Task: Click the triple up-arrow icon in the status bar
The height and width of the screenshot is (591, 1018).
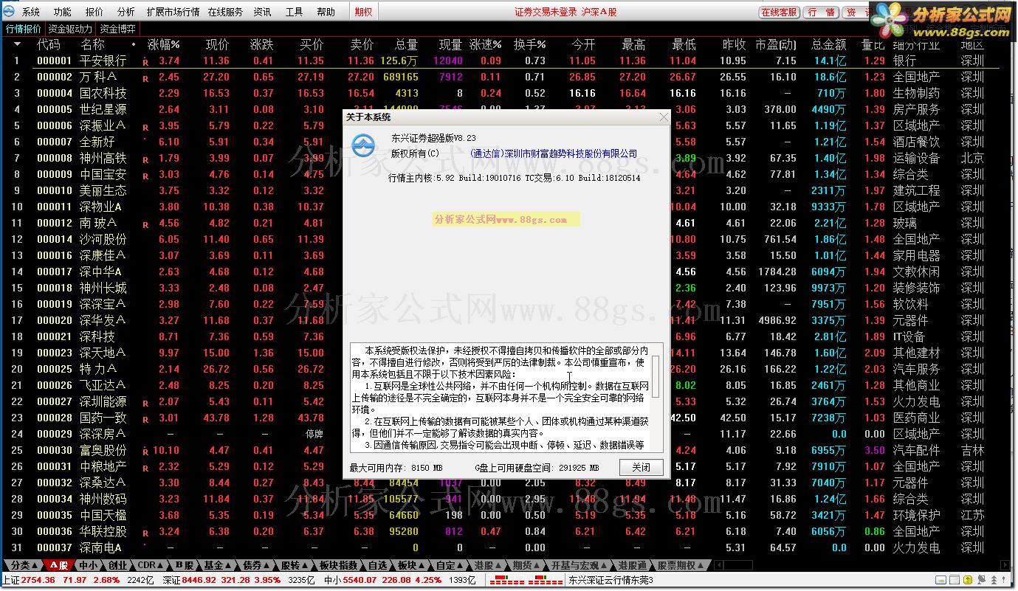Action: [x=994, y=580]
